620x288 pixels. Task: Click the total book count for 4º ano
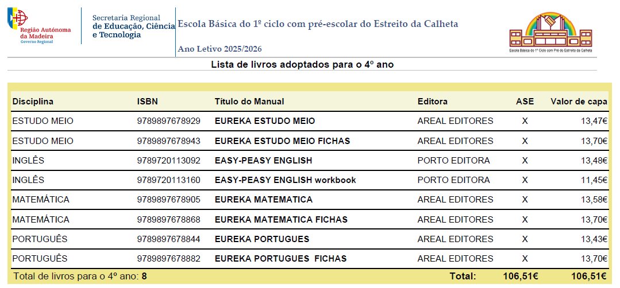point(144,277)
